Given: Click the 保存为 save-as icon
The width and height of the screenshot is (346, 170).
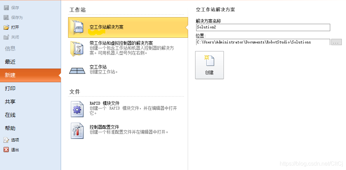Looking at the screenshot, I should pyautogui.click(x=6, y=17).
